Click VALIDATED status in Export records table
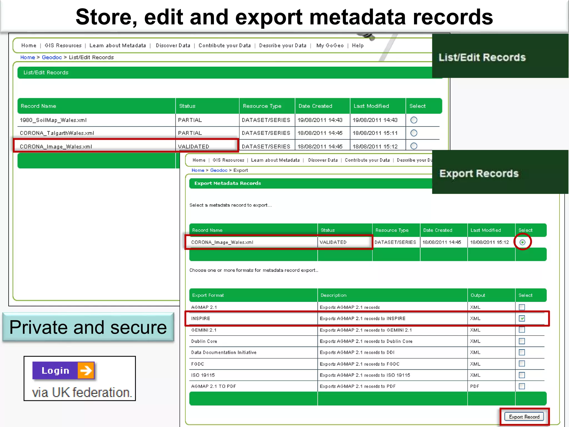This screenshot has width=569, height=427. point(333,242)
